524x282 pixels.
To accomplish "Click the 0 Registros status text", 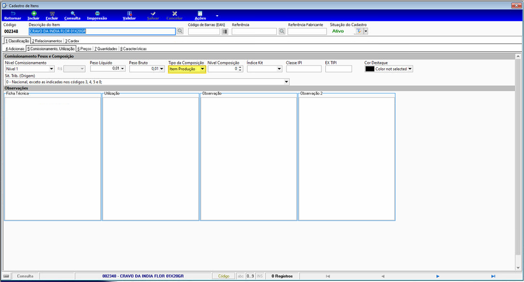I will [282, 276].
